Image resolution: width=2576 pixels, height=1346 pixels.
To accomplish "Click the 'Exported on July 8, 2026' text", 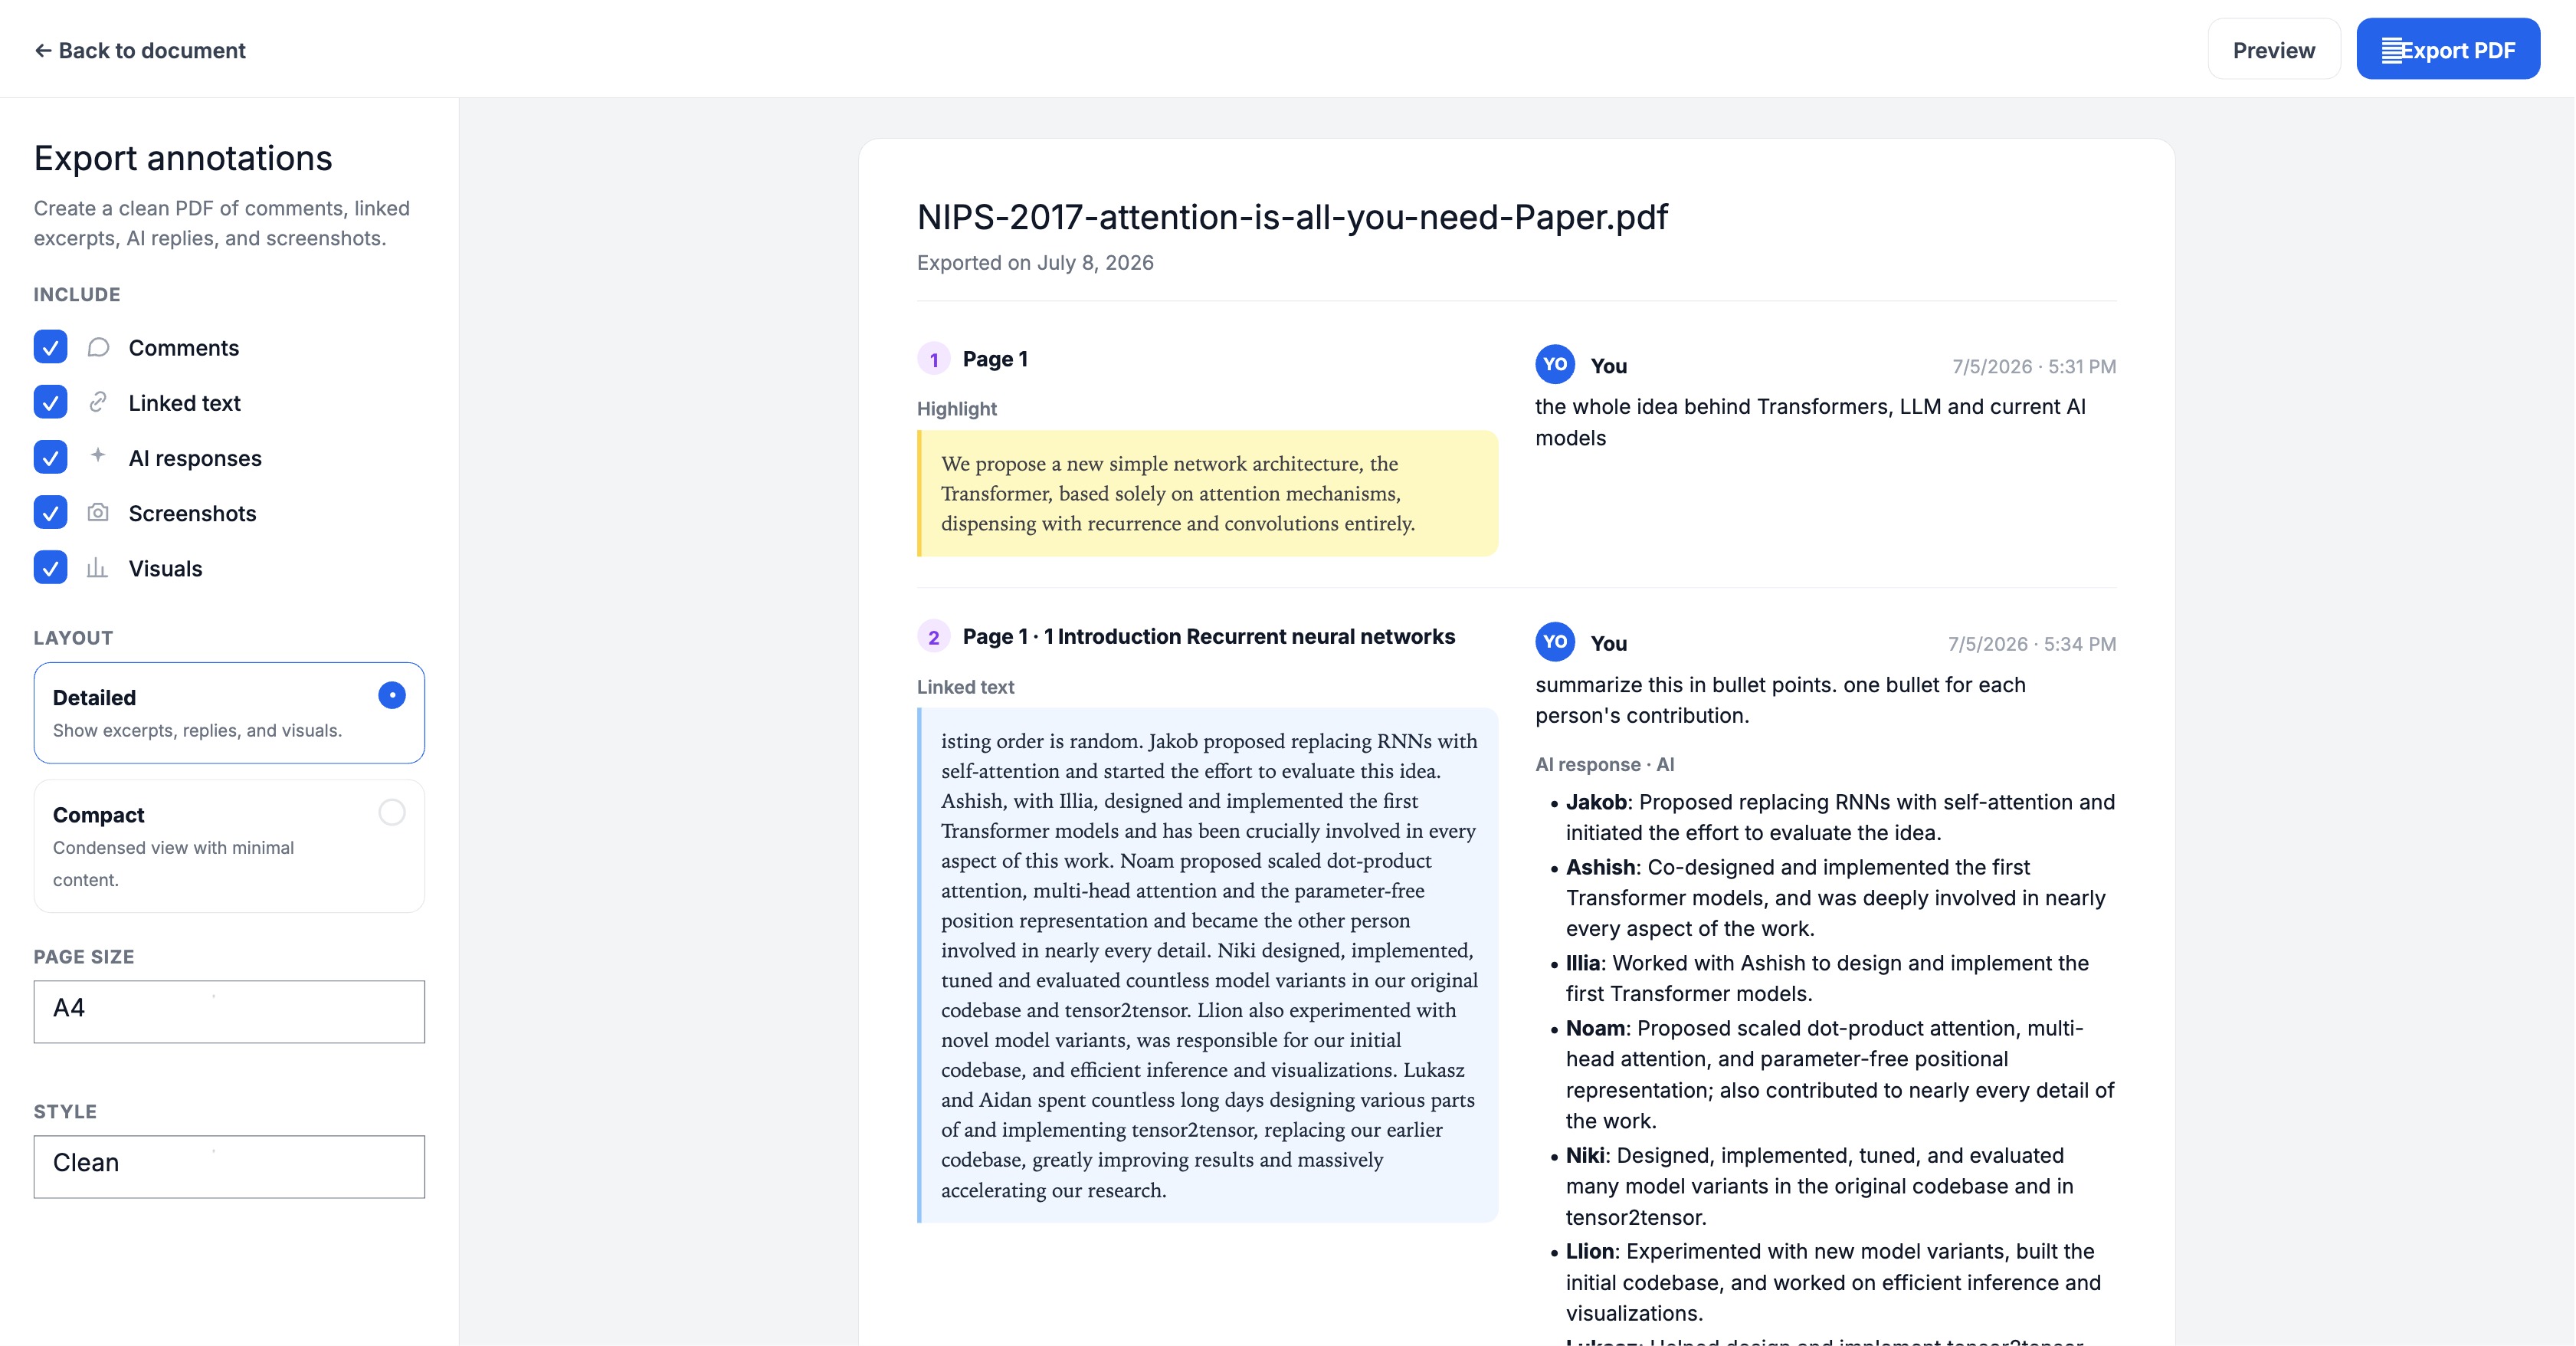I will click(x=1035, y=262).
